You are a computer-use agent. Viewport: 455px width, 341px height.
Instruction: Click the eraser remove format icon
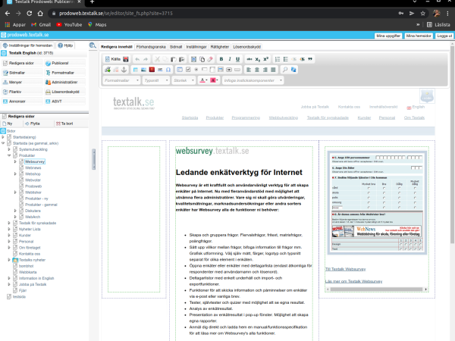pyautogui.click(x=210, y=59)
